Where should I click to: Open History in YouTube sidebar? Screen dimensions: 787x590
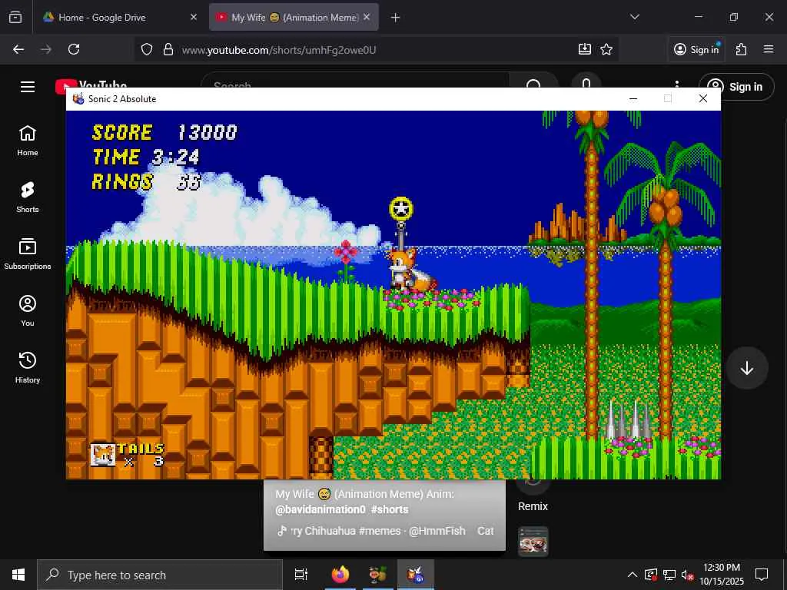[x=28, y=368]
